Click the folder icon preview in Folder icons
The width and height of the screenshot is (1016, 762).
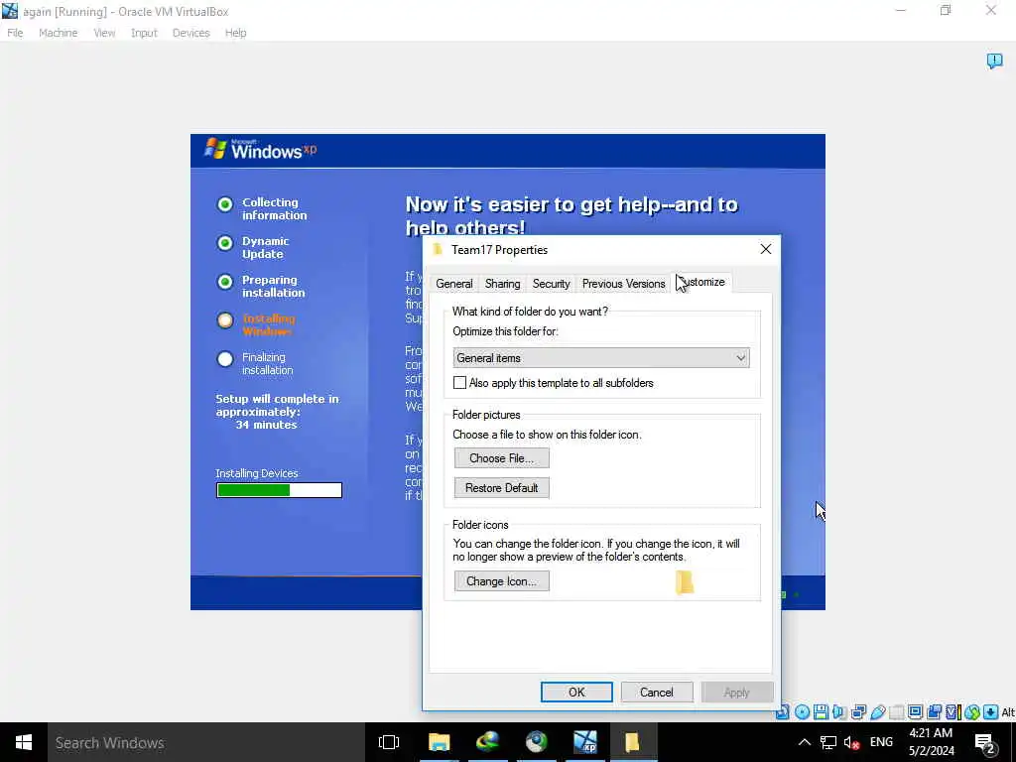pos(685,581)
